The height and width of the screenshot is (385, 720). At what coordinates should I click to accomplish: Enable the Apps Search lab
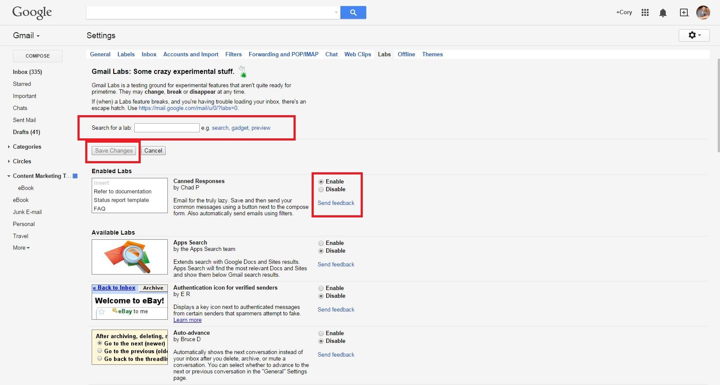[321, 243]
